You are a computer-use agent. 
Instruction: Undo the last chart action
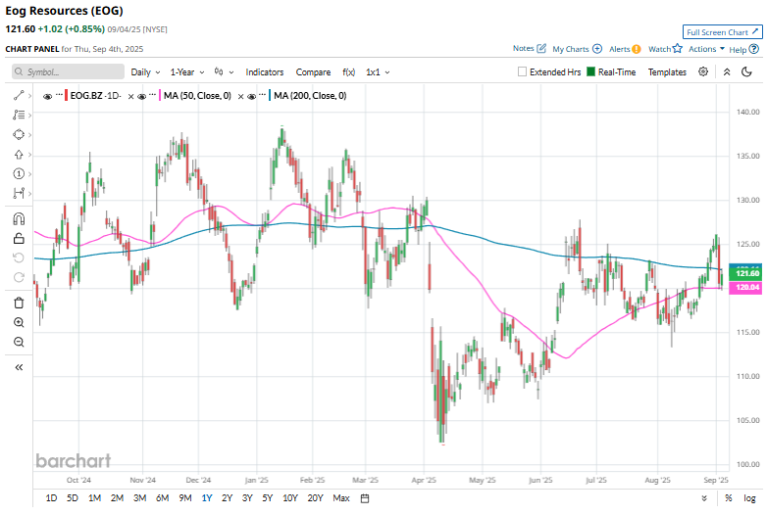tap(19, 257)
